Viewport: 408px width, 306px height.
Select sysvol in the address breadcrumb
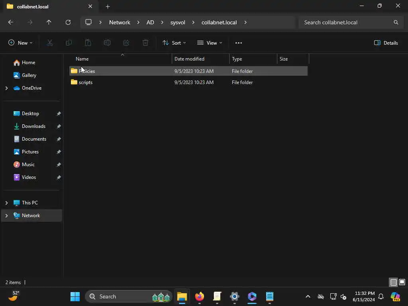(x=178, y=22)
